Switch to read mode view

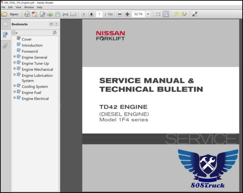click(194, 14)
